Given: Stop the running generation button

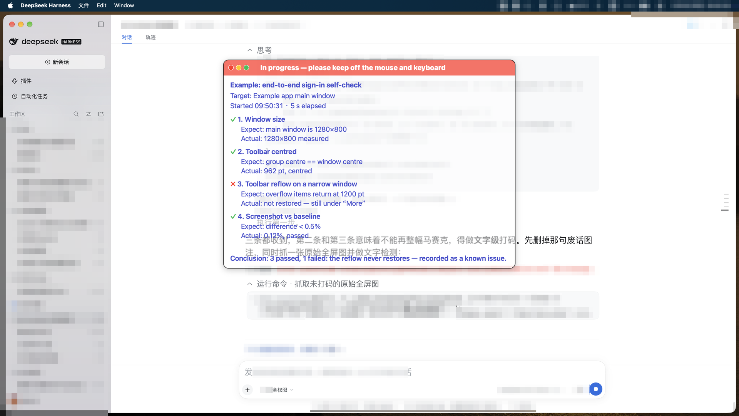Looking at the screenshot, I should pos(595,389).
